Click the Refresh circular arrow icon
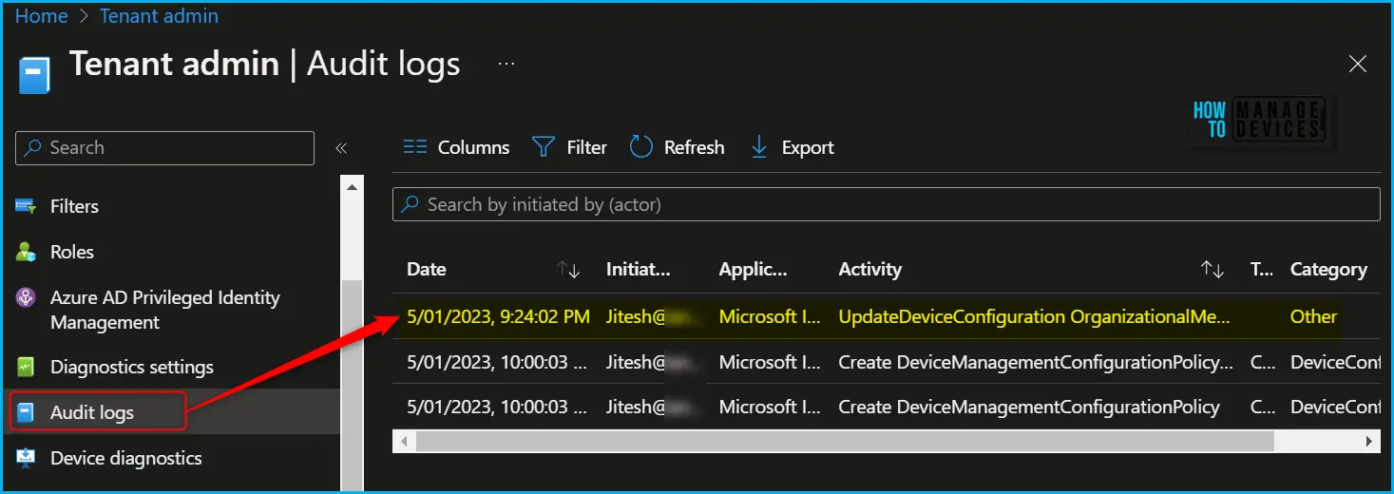 [641, 147]
